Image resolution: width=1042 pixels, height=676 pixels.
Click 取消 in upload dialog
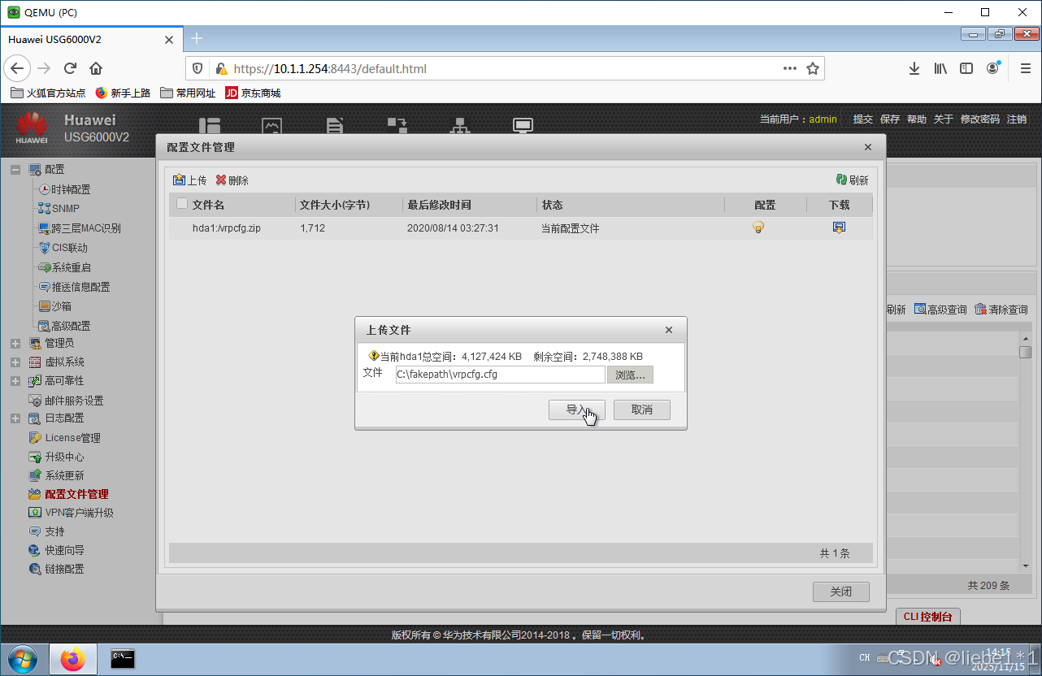click(x=642, y=410)
